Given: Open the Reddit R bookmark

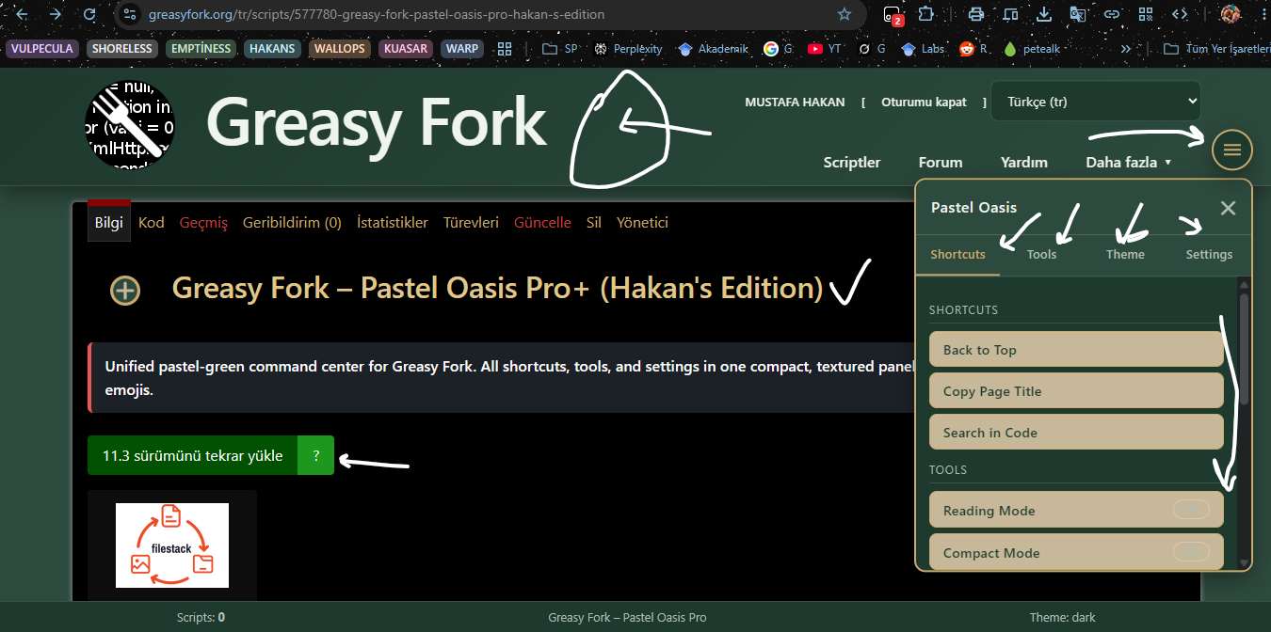Looking at the screenshot, I should [973, 49].
